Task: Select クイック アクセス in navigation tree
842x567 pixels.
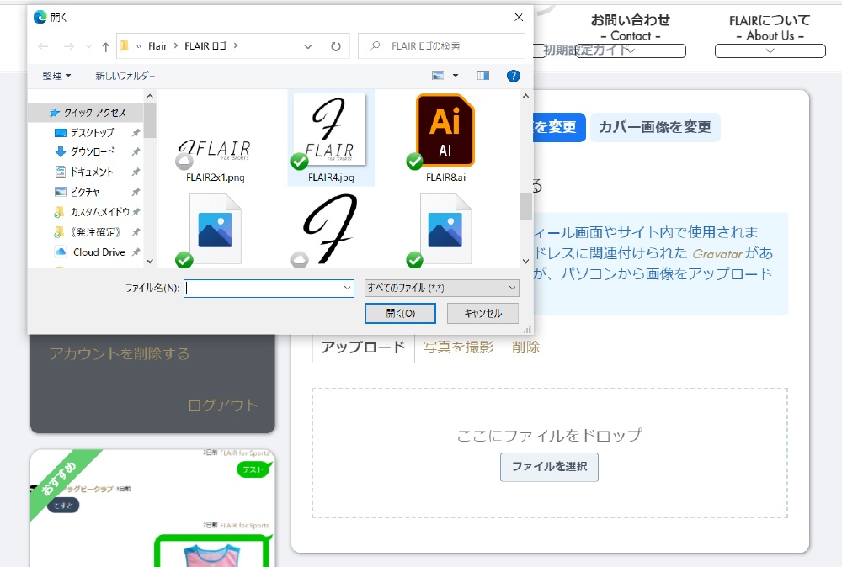Action: click(x=87, y=113)
